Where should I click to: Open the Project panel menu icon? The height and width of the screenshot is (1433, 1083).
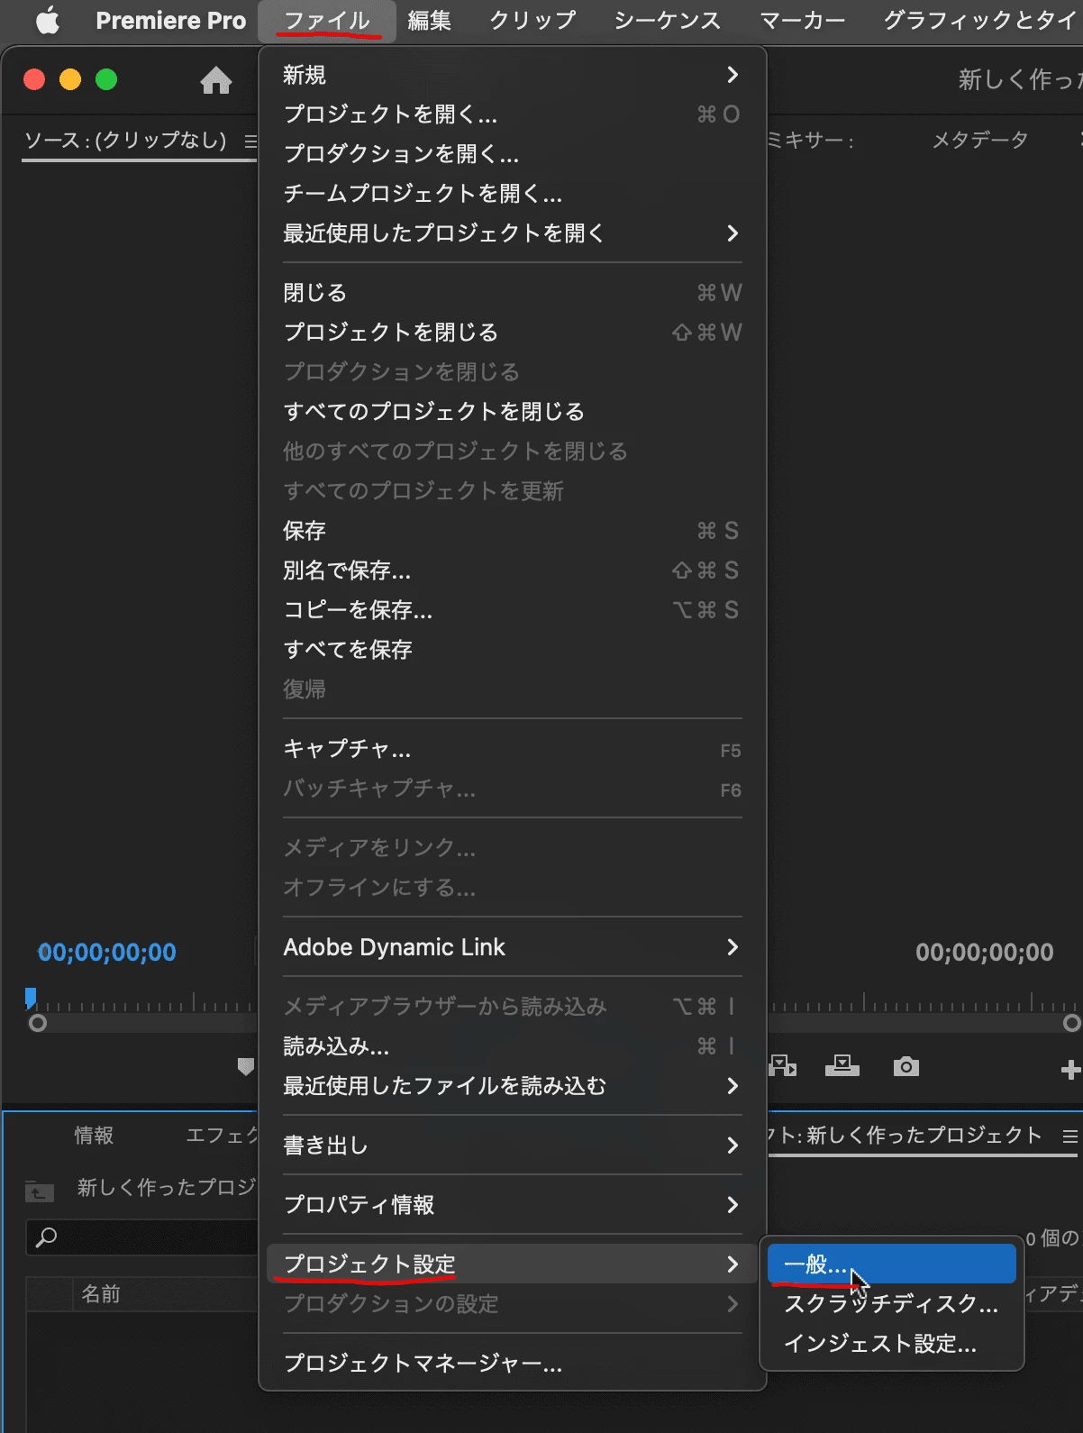pyautogui.click(x=1069, y=1136)
